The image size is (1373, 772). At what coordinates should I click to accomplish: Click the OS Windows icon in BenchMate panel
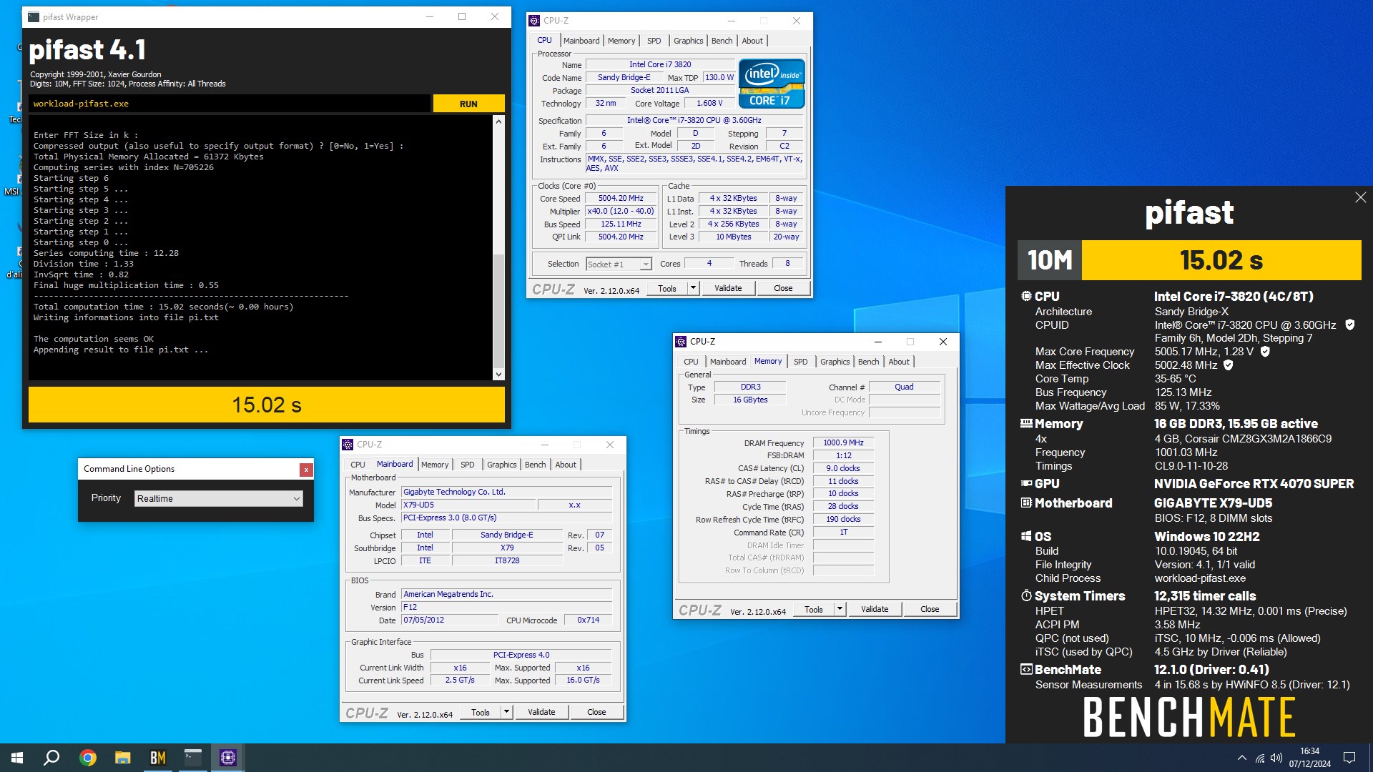[x=1026, y=536]
